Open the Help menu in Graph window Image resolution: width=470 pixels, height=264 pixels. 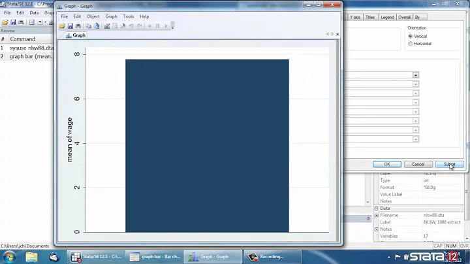[144, 16]
